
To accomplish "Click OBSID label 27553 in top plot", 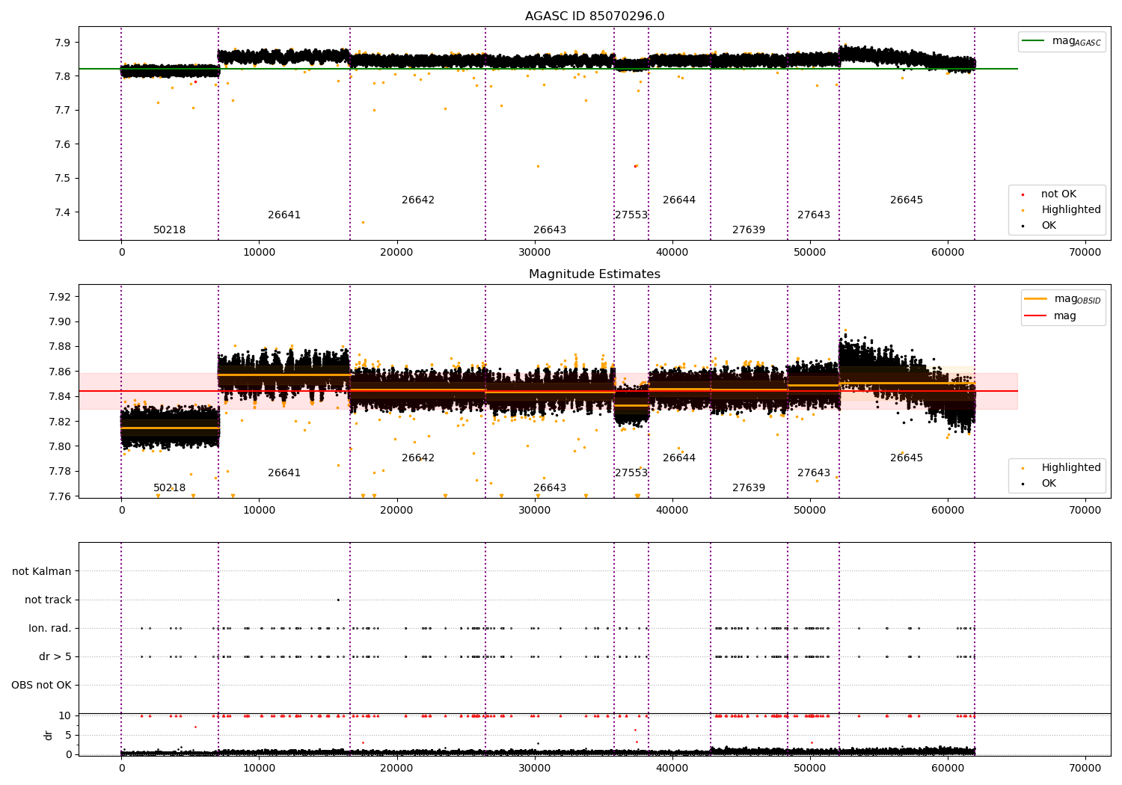I will (631, 215).
